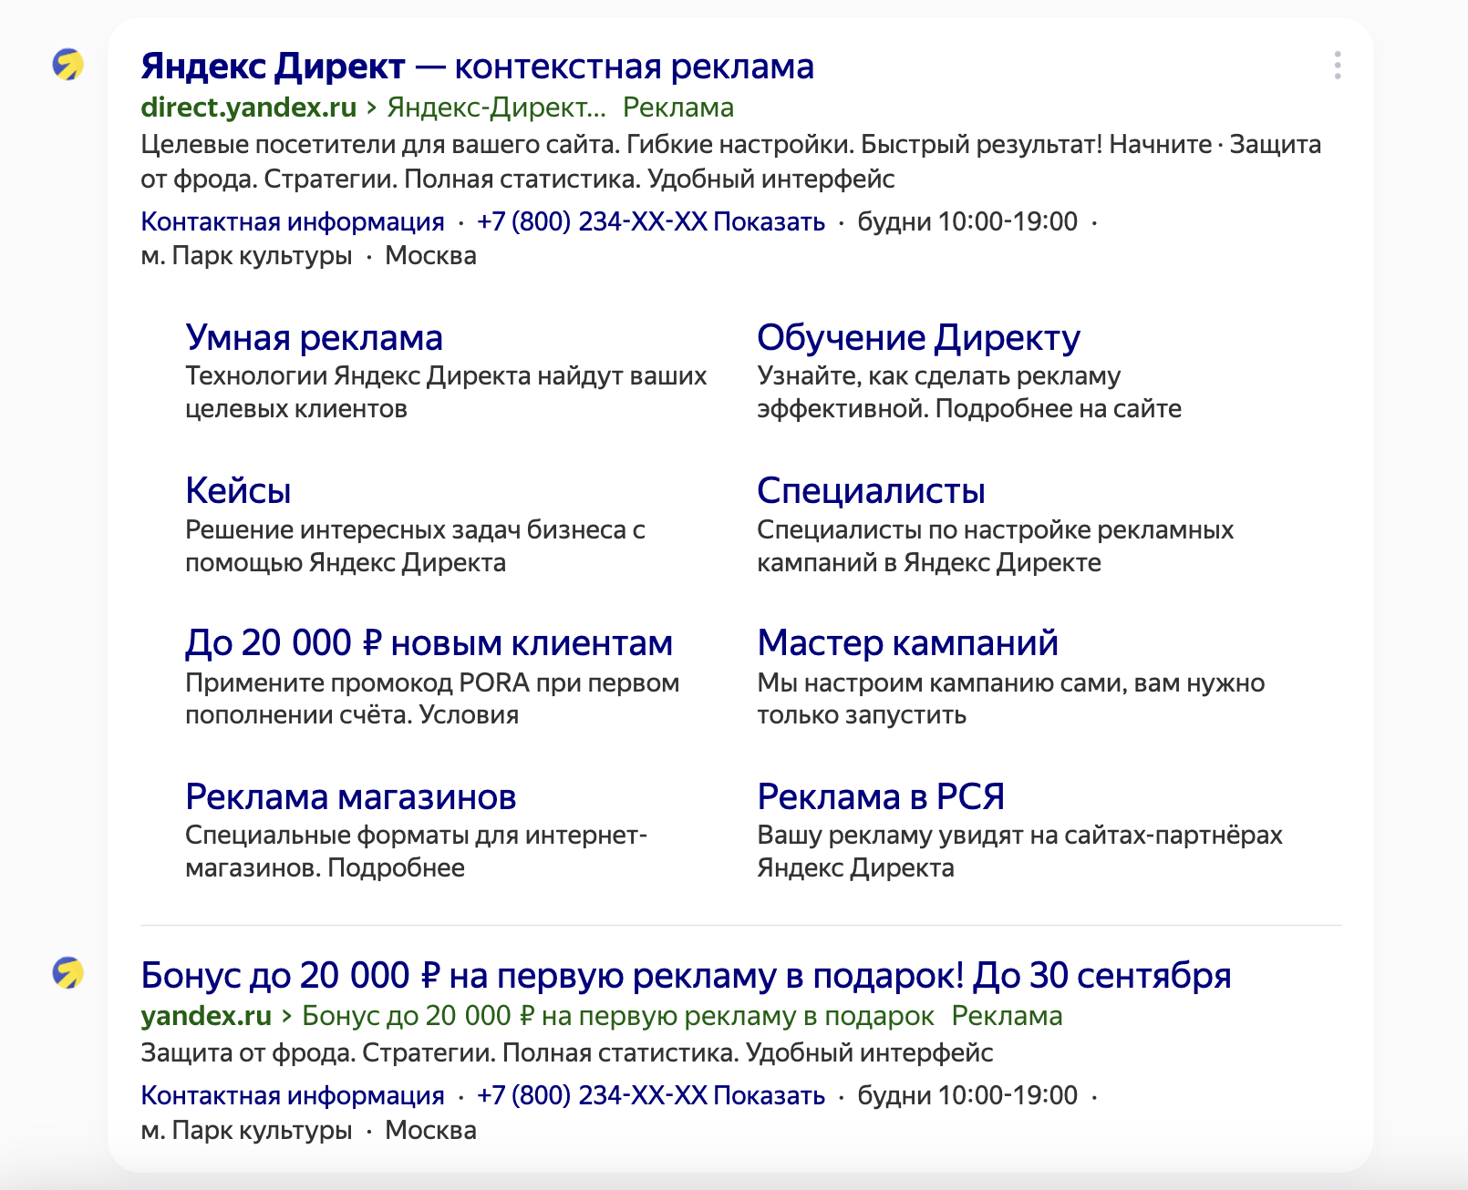Screen dimensions: 1468x1190
Task: Click the text 'Специальные форматы для интернет-'
Action: tap(416, 836)
